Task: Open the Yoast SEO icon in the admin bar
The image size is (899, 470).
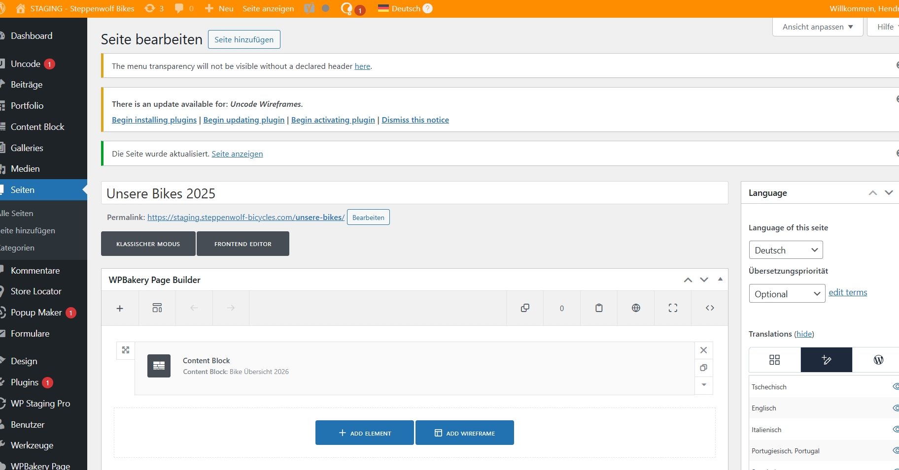Action: 309,8
